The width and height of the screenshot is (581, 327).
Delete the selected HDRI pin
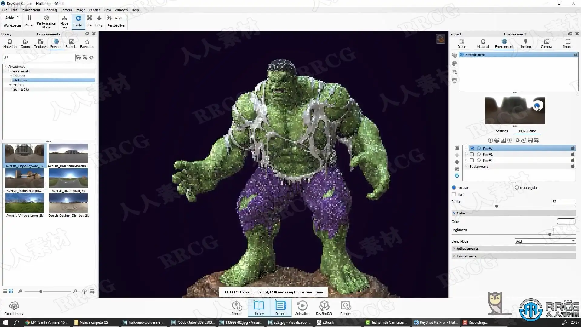(457, 148)
